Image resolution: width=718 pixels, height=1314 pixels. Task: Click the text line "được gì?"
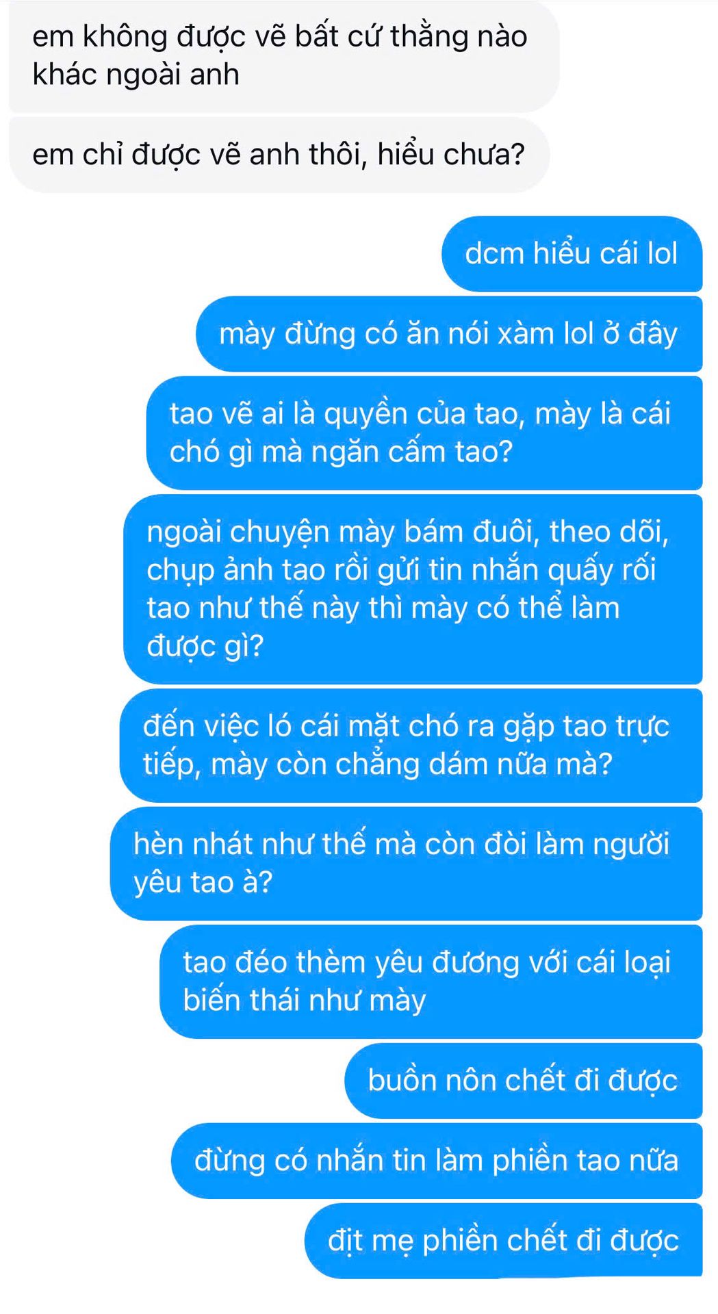point(205,647)
